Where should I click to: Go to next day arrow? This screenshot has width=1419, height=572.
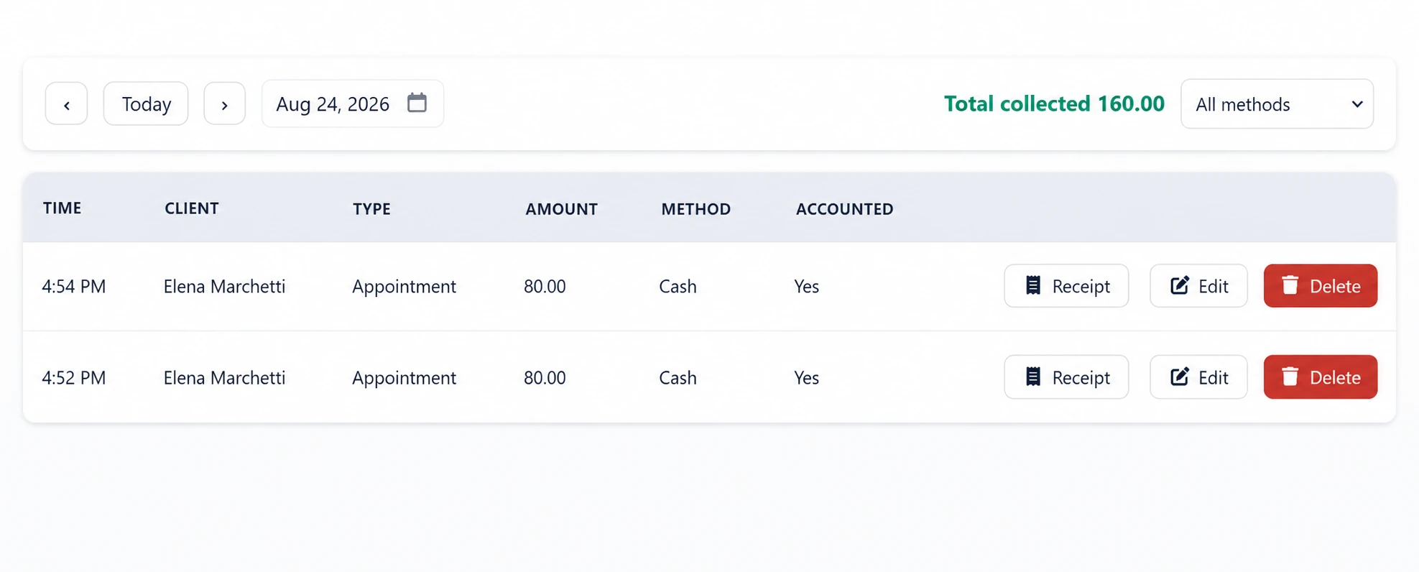click(x=224, y=103)
